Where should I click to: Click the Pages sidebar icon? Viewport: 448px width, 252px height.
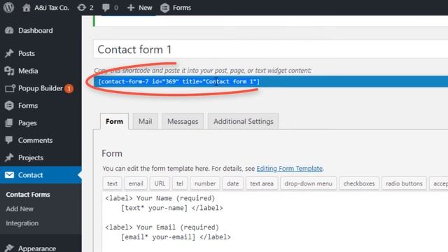[x=9, y=123]
